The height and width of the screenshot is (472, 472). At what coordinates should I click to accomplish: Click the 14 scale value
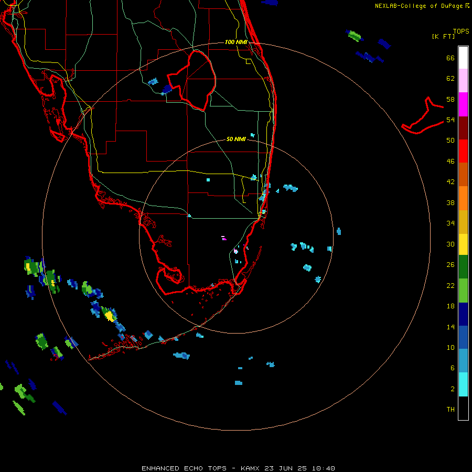450,327
